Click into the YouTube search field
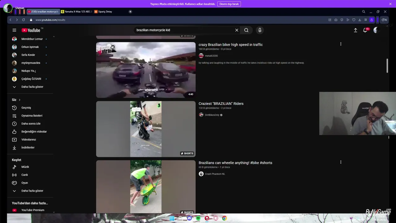The image size is (396, 223). (184, 30)
